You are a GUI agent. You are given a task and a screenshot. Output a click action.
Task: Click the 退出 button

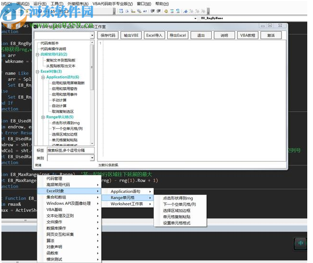click(201, 35)
